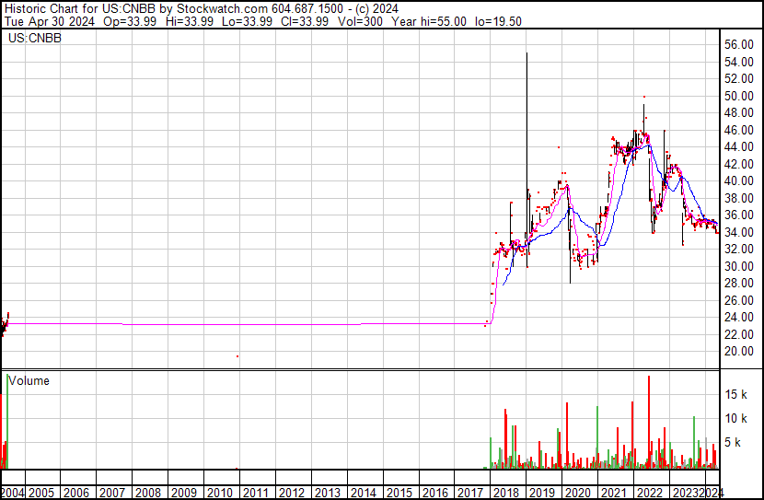Click the Volume panel label
This screenshot has width=764, height=500.
click(x=30, y=380)
